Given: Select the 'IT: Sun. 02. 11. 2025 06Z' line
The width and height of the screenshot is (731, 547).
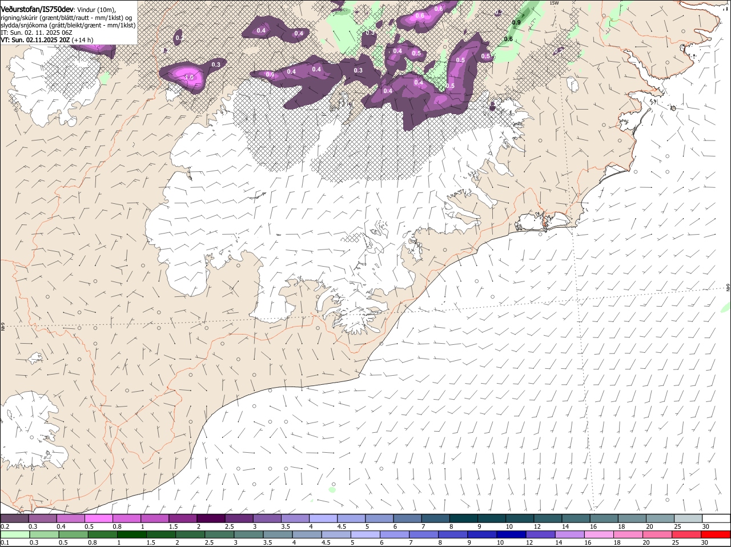Looking at the screenshot, I should [37, 33].
